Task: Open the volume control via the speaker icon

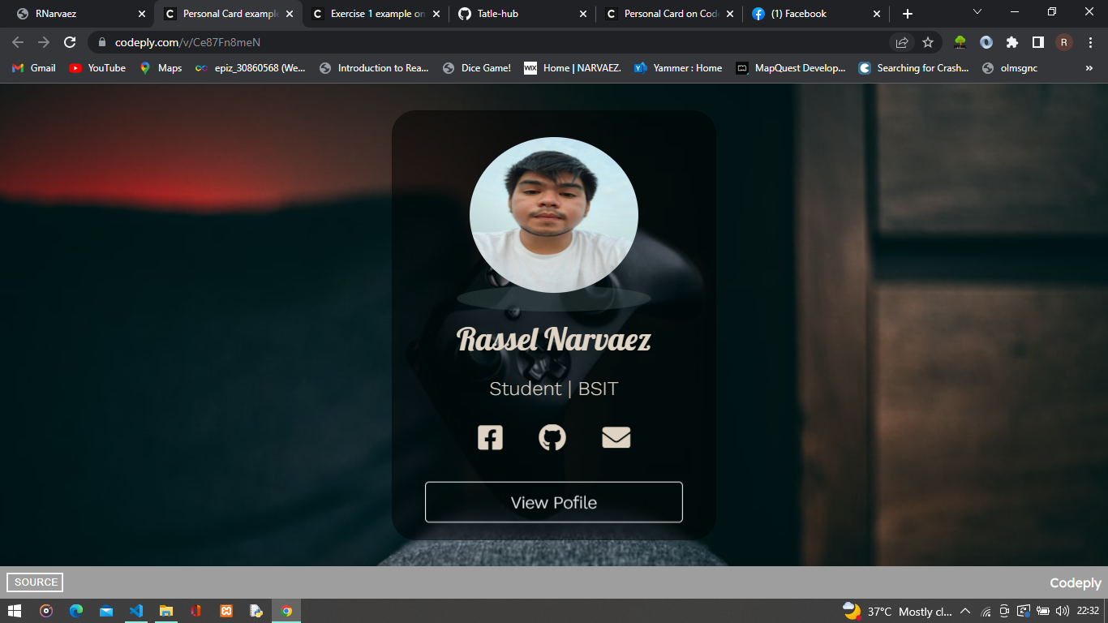Action: click(x=1063, y=611)
